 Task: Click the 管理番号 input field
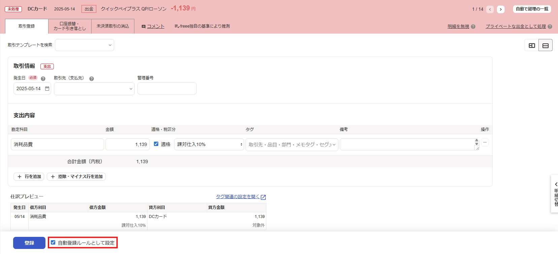167,88
